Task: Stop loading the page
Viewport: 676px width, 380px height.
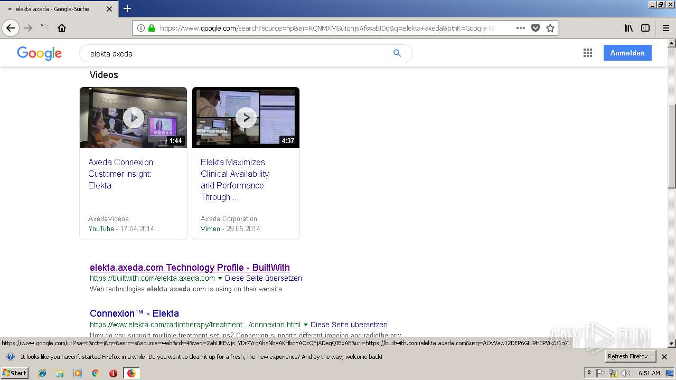Action: [45, 28]
